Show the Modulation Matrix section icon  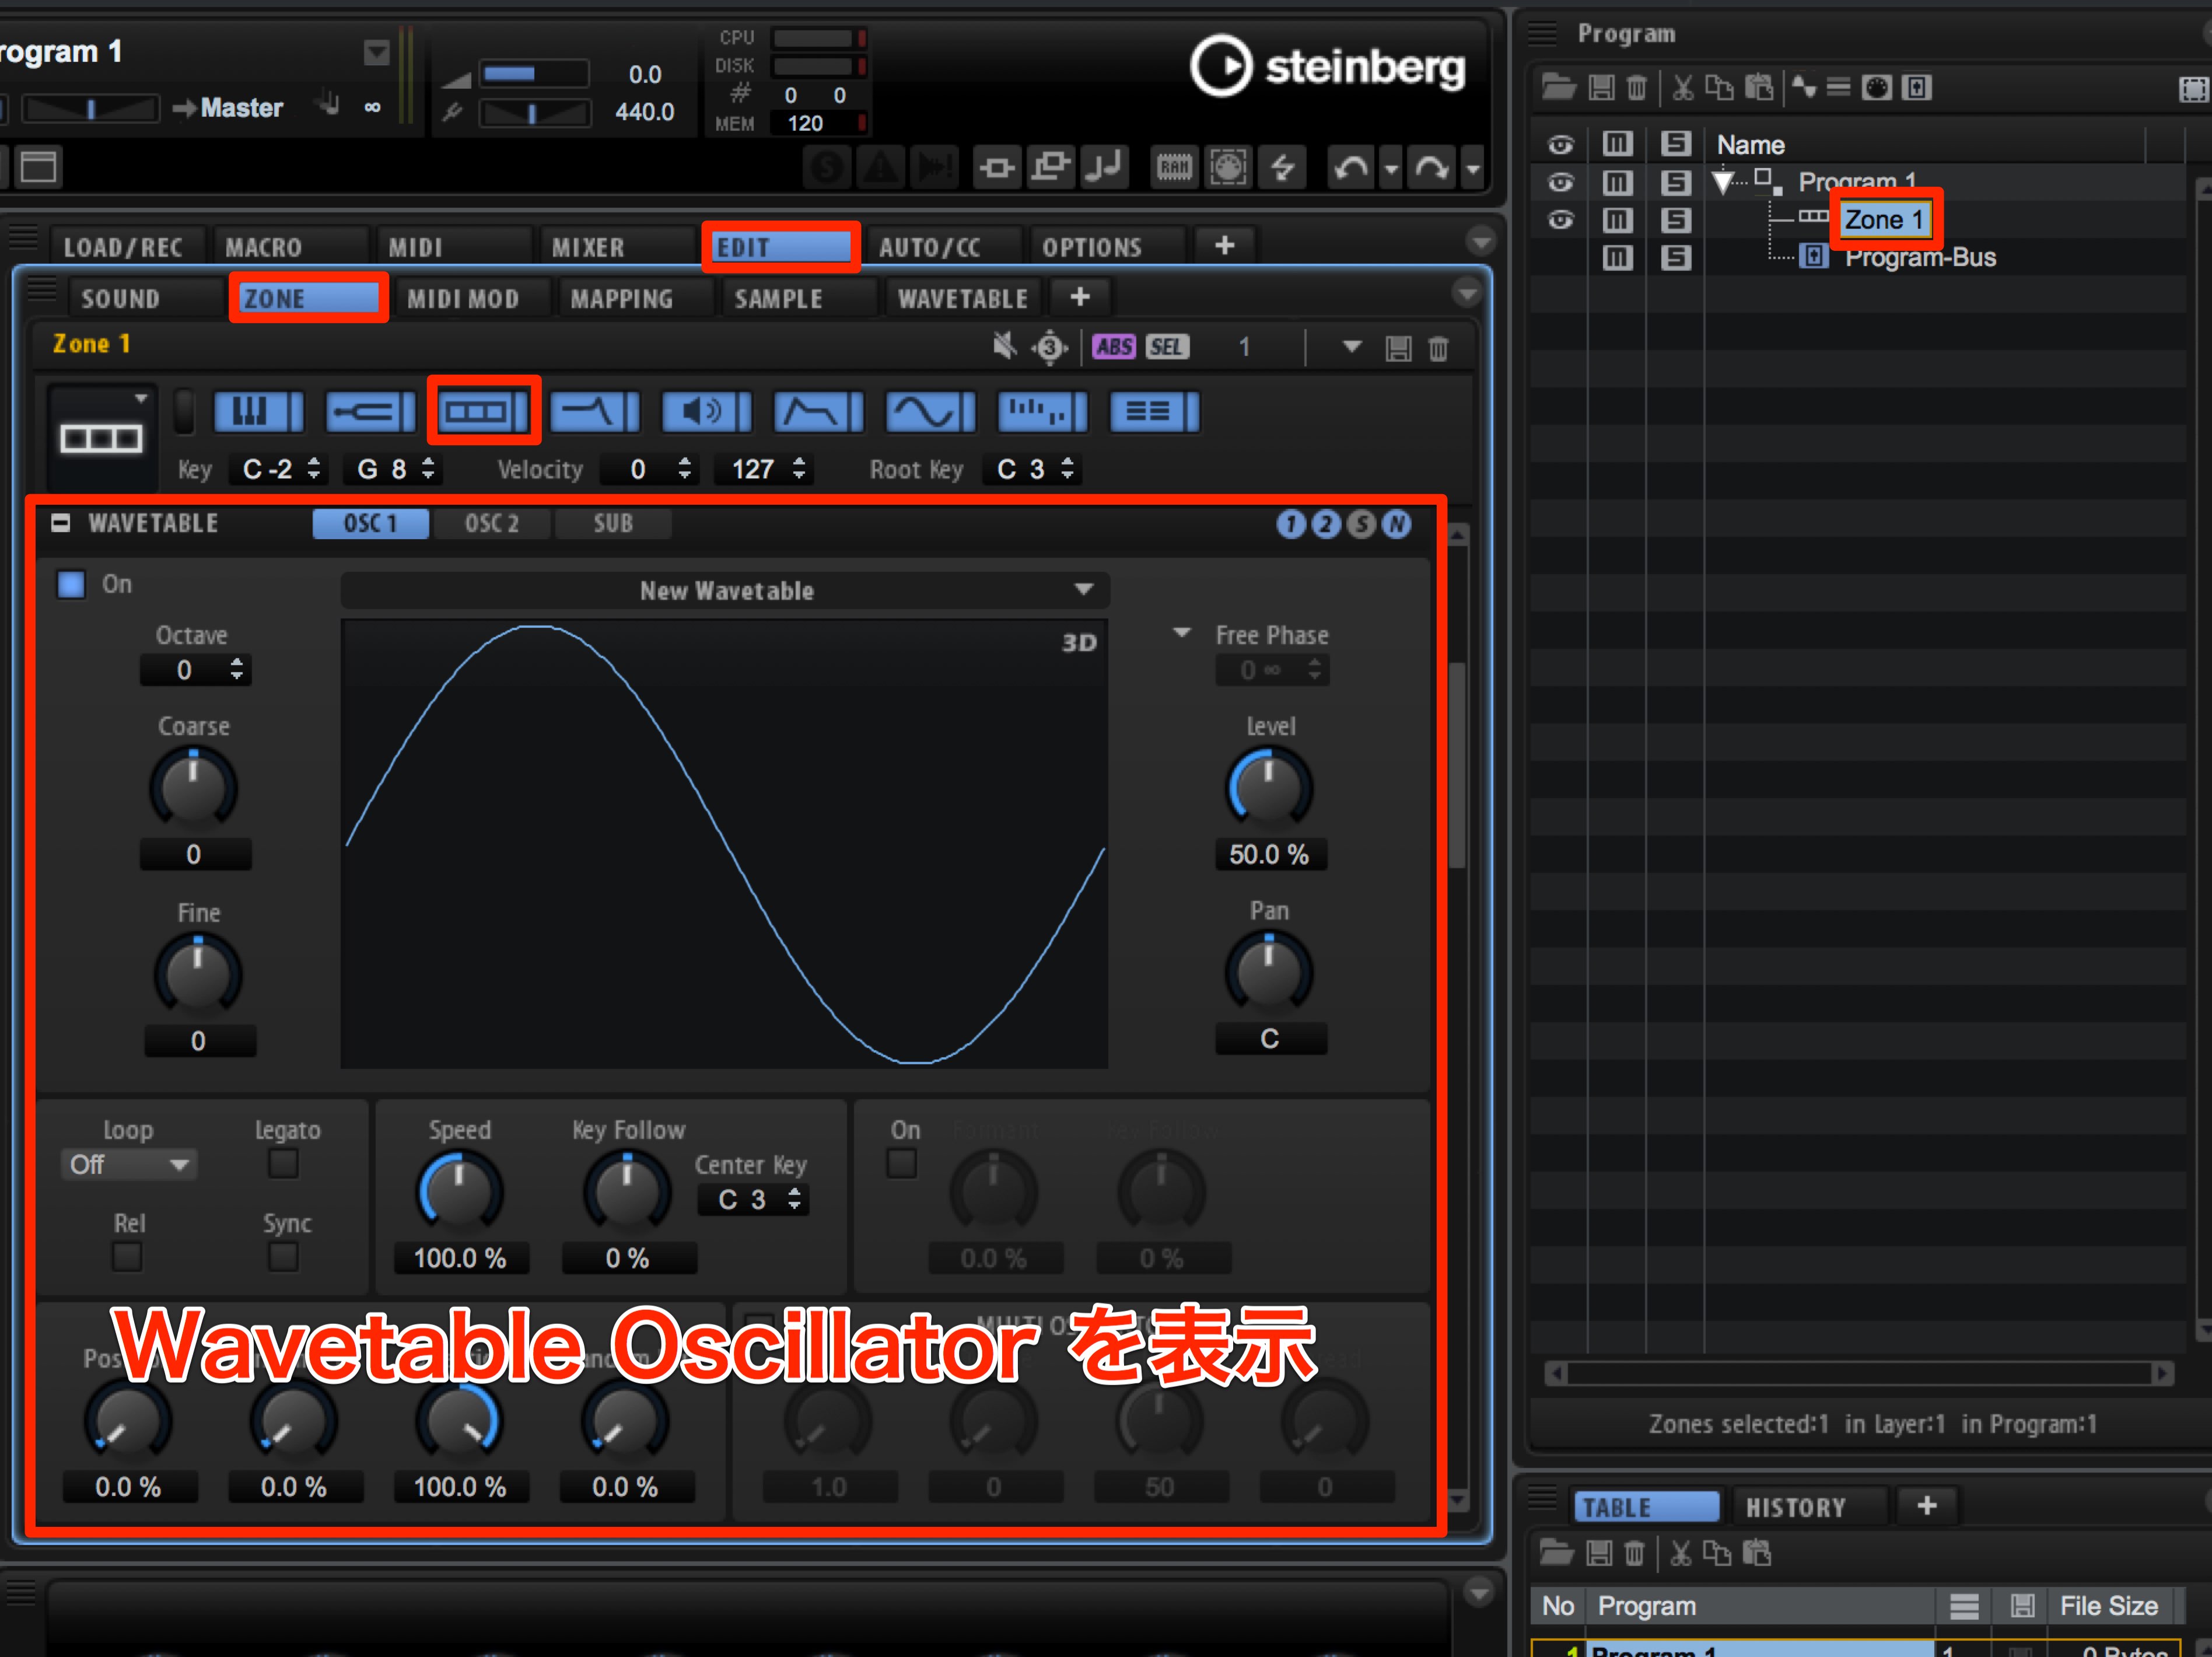click(1155, 411)
